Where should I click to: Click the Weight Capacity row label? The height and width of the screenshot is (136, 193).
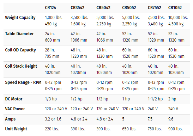tap(20, 18)
